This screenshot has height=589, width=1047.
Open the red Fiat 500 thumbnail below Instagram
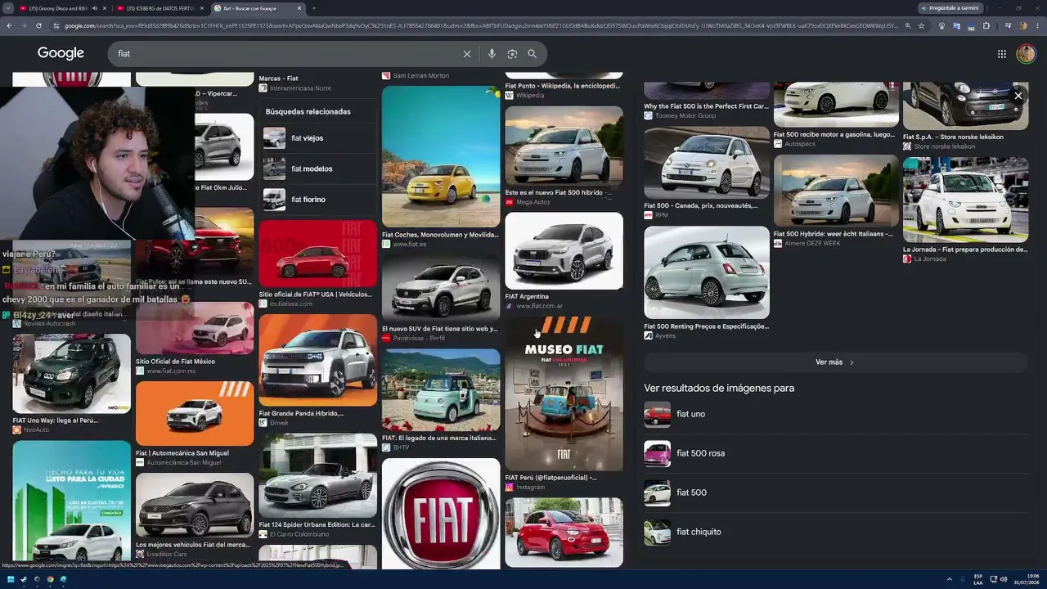tap(564, 533)
